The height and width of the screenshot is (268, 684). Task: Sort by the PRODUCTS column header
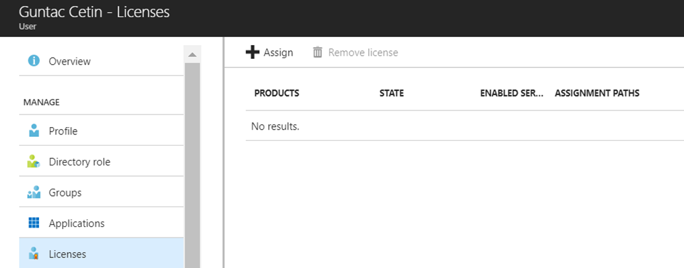[x=277, y=93]
